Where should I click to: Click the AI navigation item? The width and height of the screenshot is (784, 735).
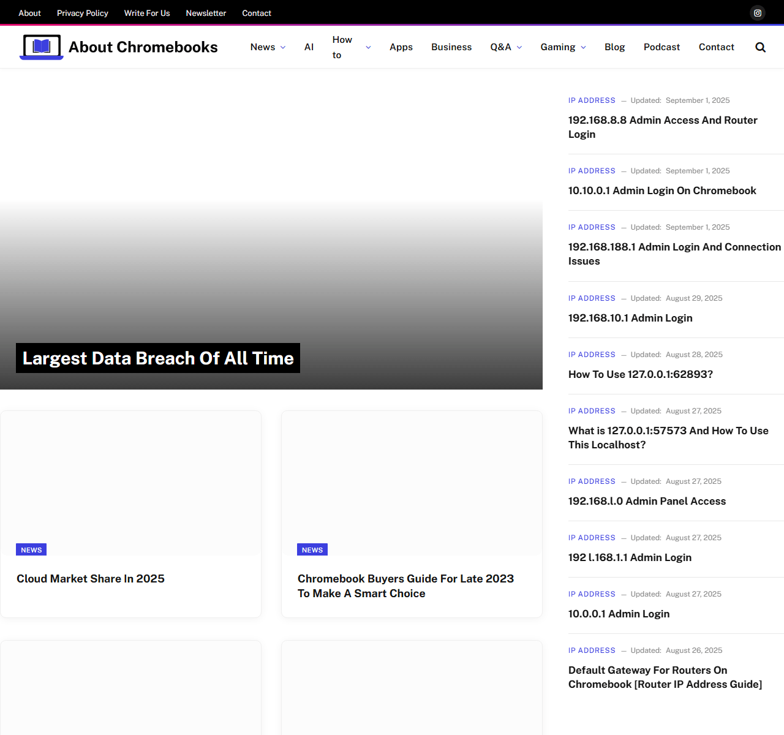[309, 47]
